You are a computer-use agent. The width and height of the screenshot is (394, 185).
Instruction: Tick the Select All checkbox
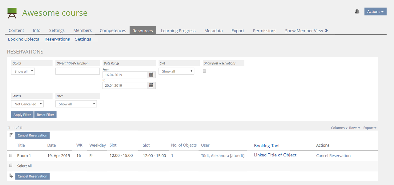tap(11, 165)
